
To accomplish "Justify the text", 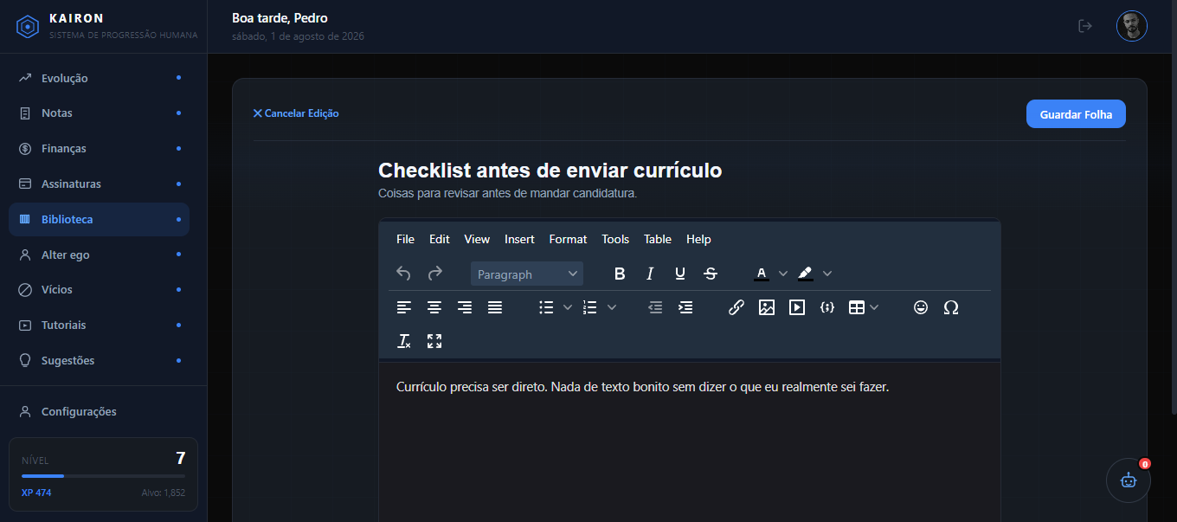I will [x=495, y=307].
